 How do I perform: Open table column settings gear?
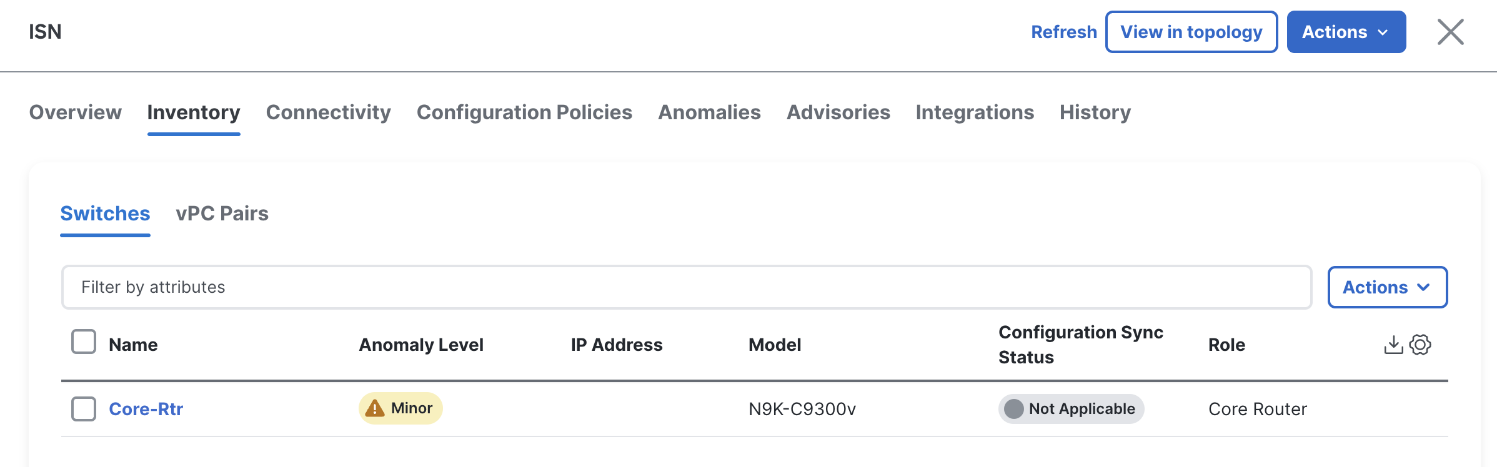coord(1420,345)
